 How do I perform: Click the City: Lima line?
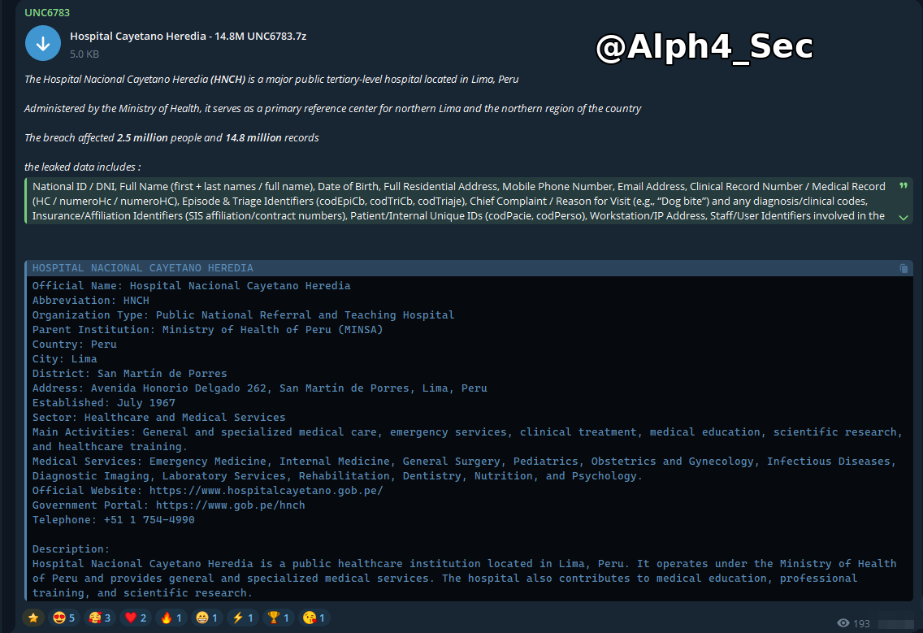(x=65, y=359)
